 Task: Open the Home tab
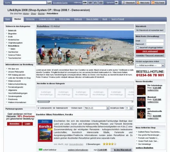[x=7, y=19]
